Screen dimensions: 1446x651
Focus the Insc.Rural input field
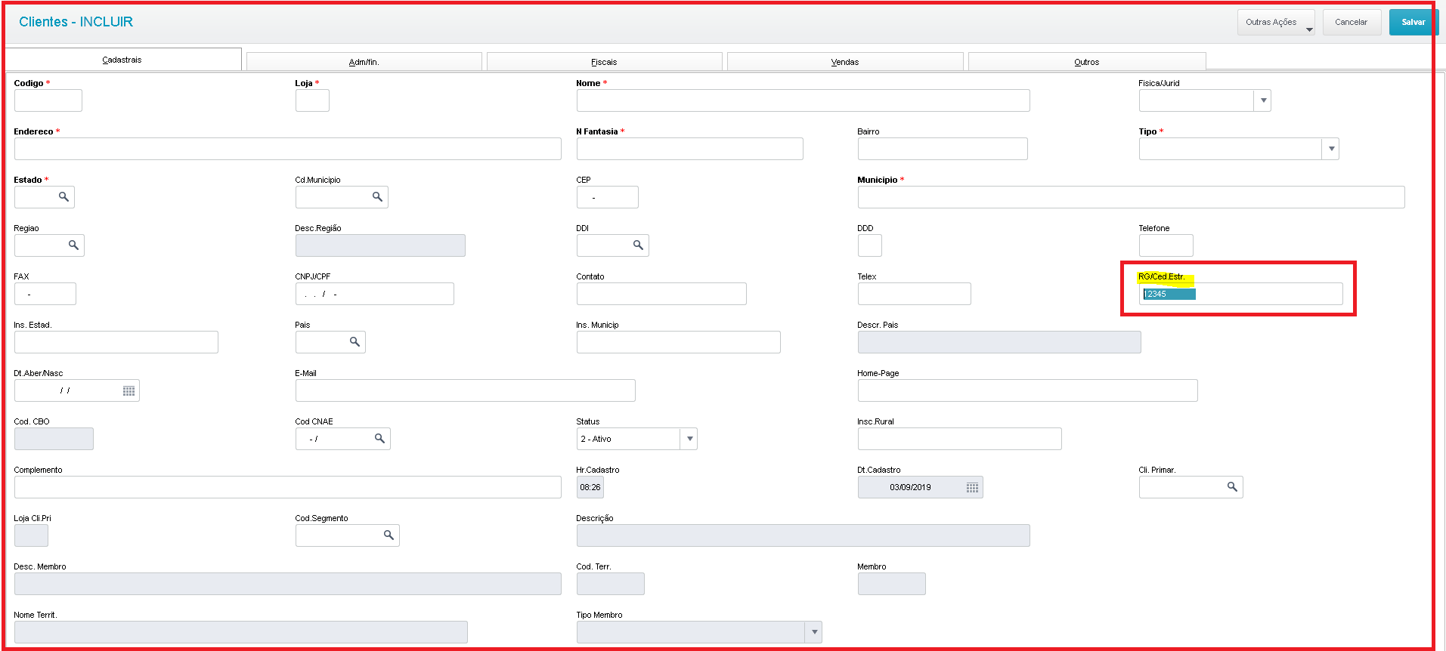tap(959, 439)
